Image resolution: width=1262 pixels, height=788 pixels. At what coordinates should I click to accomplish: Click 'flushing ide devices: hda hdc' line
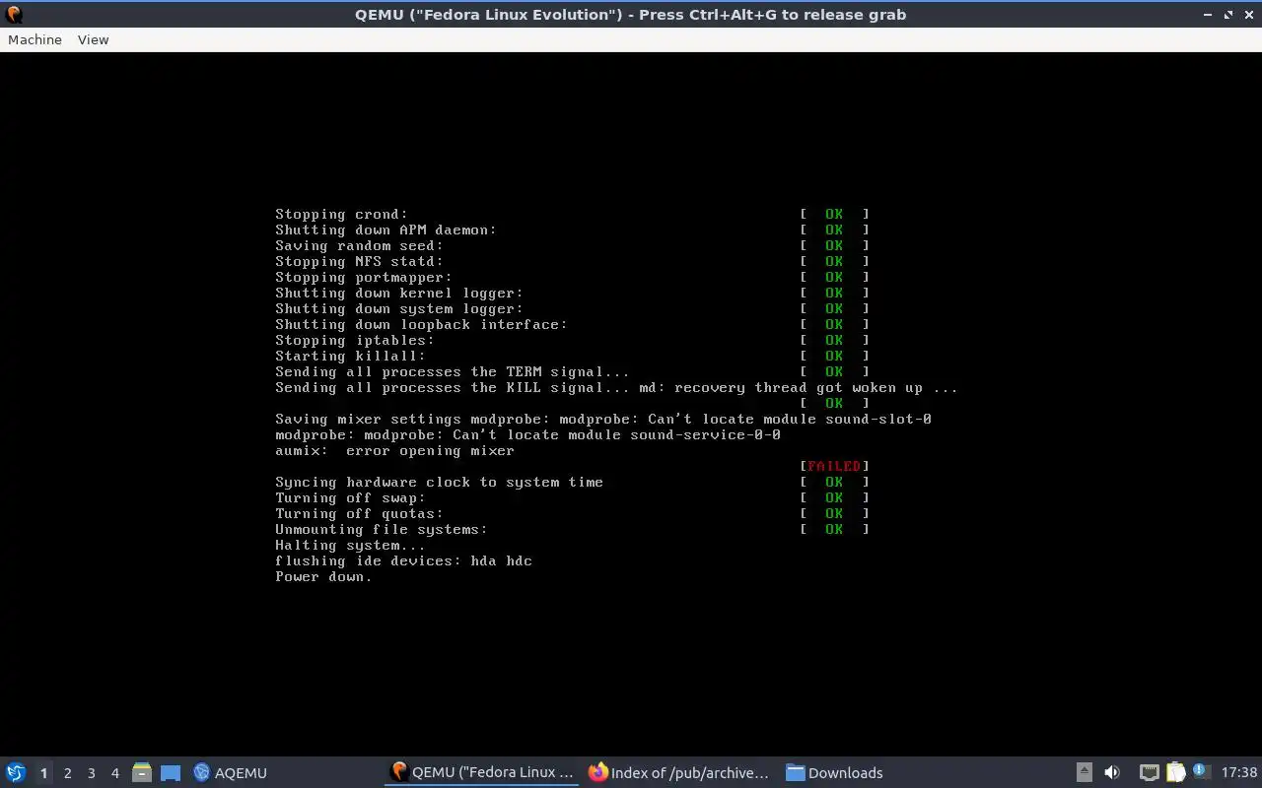click(x=403, y=560)
